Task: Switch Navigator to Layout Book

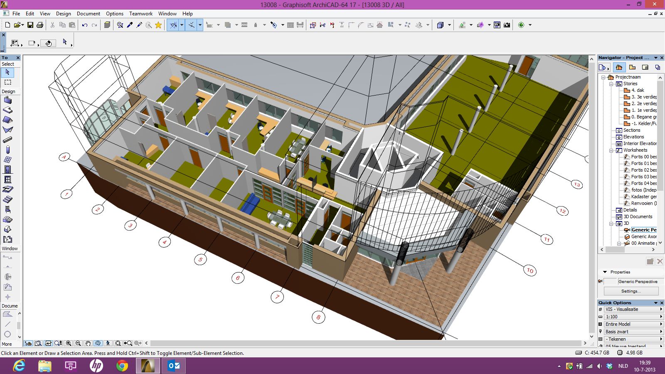Action: click(x=645, y=67)
